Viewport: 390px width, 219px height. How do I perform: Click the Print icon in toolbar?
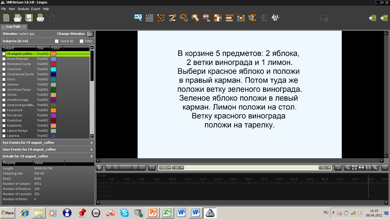pos(40,18)
